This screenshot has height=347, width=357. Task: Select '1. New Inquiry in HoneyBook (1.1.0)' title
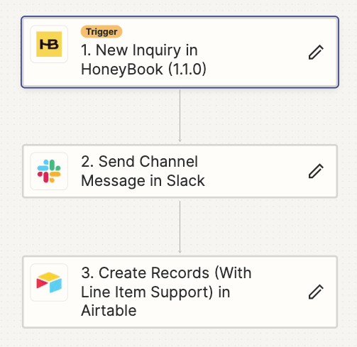[143, 60]
